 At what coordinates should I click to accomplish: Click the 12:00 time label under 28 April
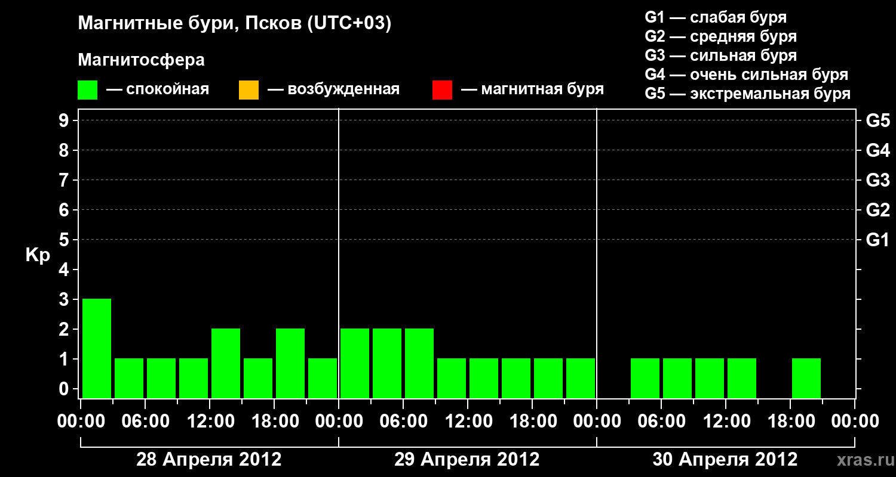[x=210, y=422]
